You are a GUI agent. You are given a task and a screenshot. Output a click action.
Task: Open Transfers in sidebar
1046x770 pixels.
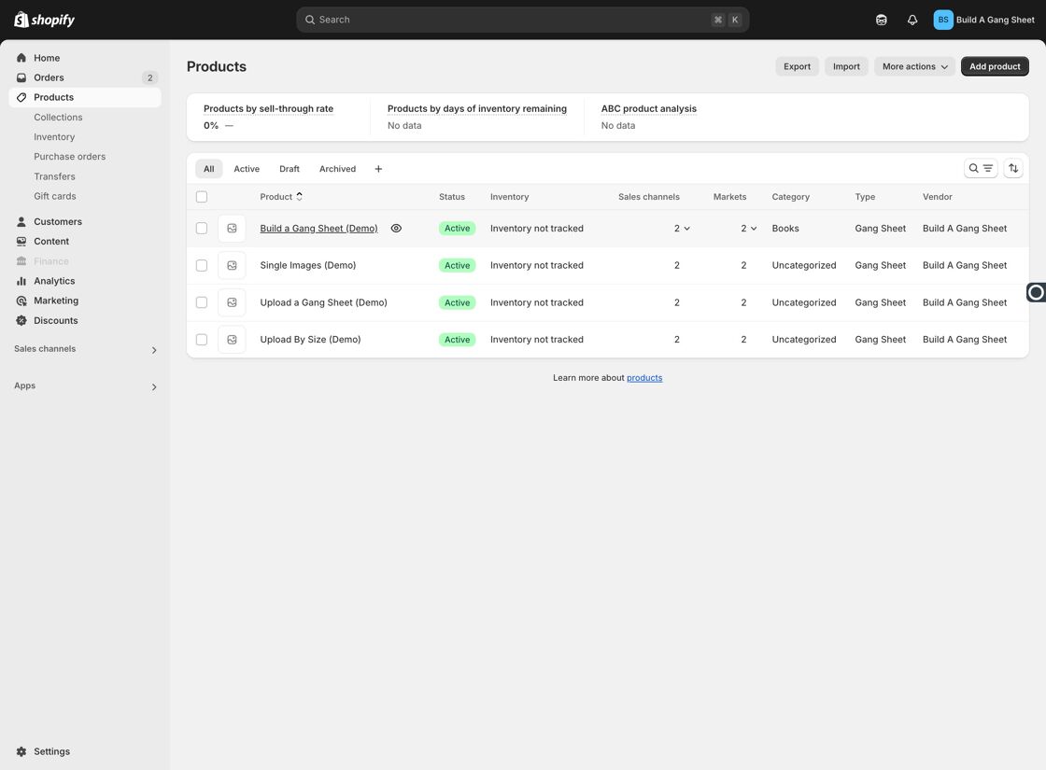tap(54, 176)
